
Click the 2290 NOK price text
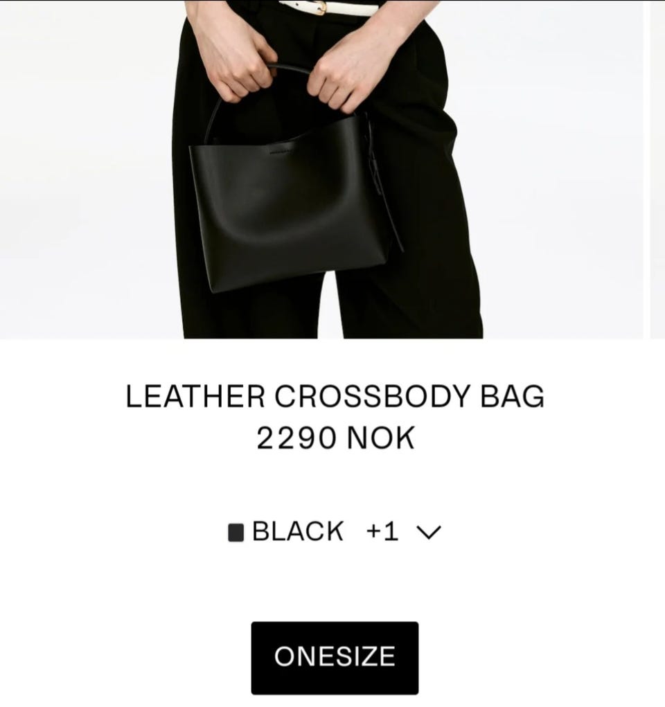[x=335, y=438]
